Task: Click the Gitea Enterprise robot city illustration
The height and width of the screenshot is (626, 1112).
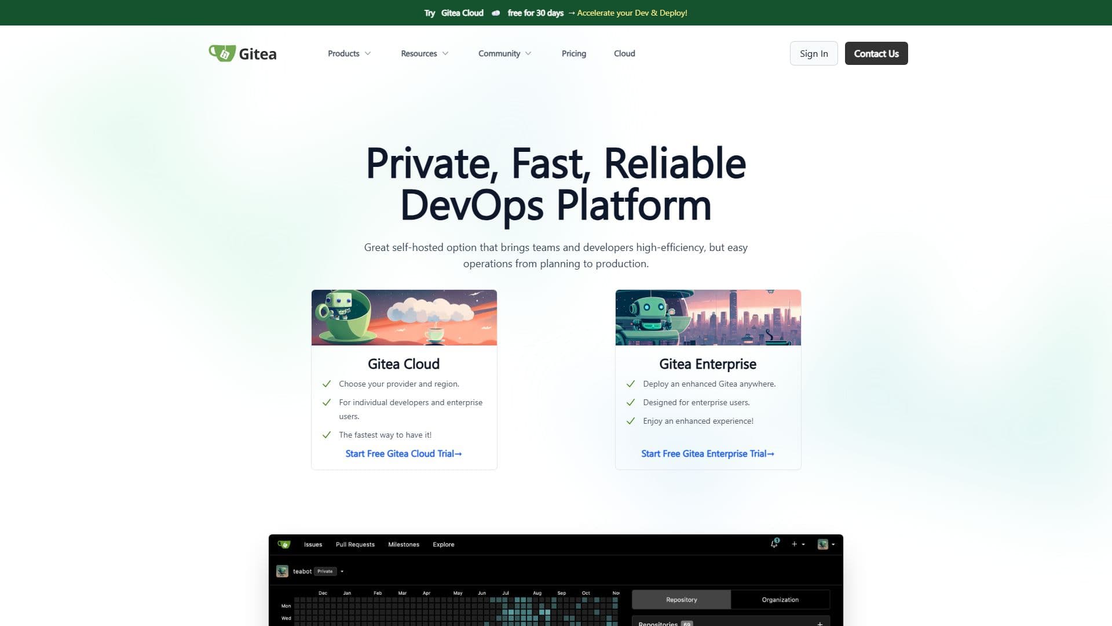Action: (708, 318)
